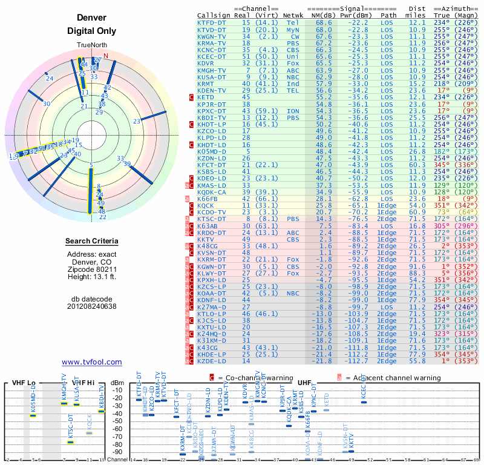Click the KCEC-DT signal marker in UHF chart
This screenshot has height=465, width=484.
[364, 402]
